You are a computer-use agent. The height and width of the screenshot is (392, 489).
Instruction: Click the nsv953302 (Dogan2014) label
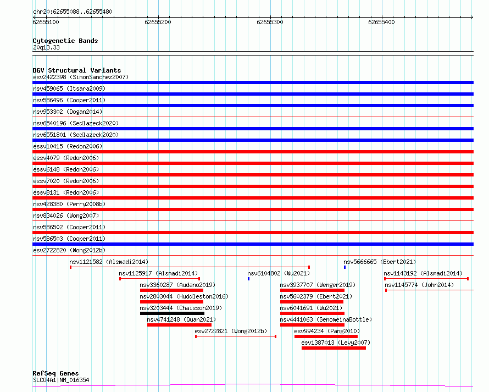coord(68,112)
